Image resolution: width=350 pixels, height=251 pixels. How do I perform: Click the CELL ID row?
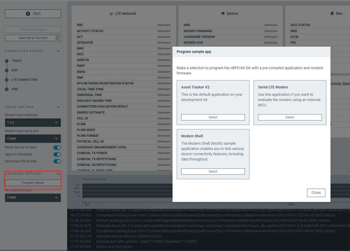[x=124, y=118]
